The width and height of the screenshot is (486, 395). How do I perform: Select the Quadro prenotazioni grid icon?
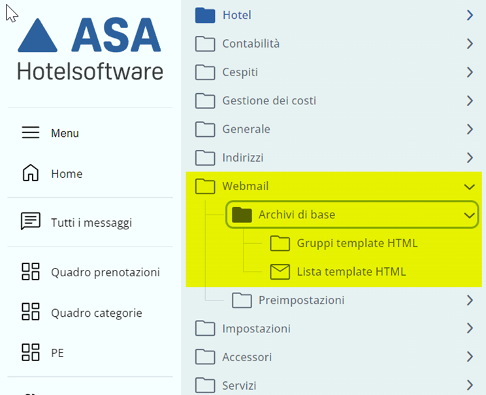(x=31, y=272)
